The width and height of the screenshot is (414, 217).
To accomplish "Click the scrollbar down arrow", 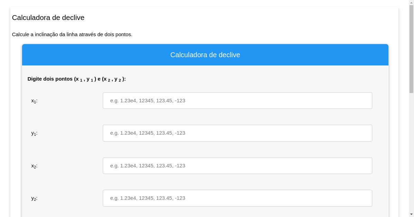I will (412, 215).
